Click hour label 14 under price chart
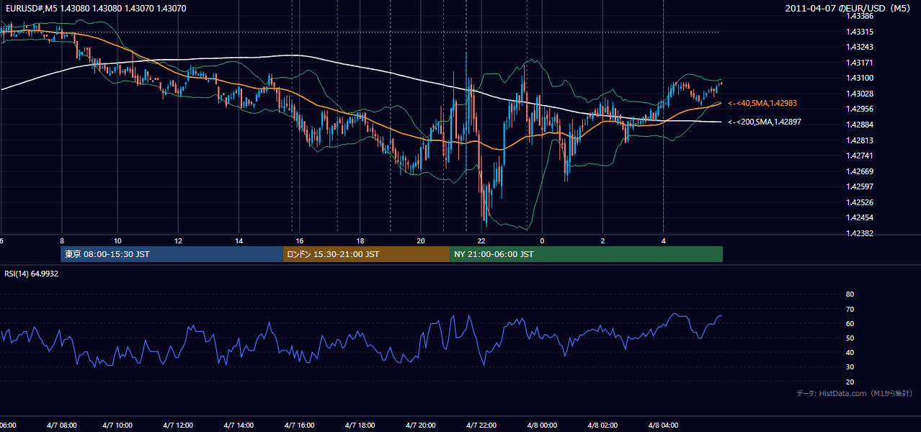This screenshot has width=921, height=432. pyautogui.click(x=239, y=241)
